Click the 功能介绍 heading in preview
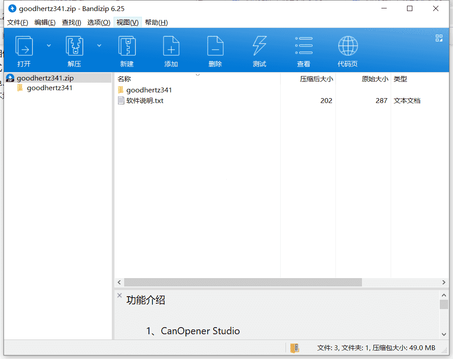The width and height of the screenshot is (453, 359). click(x=145, y=300)
